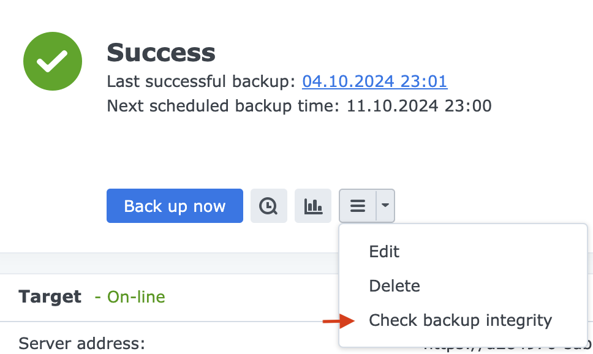Select the On-line status label next to Target
Viewport: 593px width, 354px height.
130,296
